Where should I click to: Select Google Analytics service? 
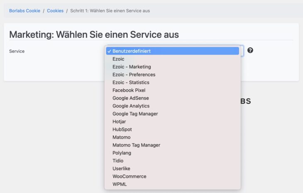point(172,106)
